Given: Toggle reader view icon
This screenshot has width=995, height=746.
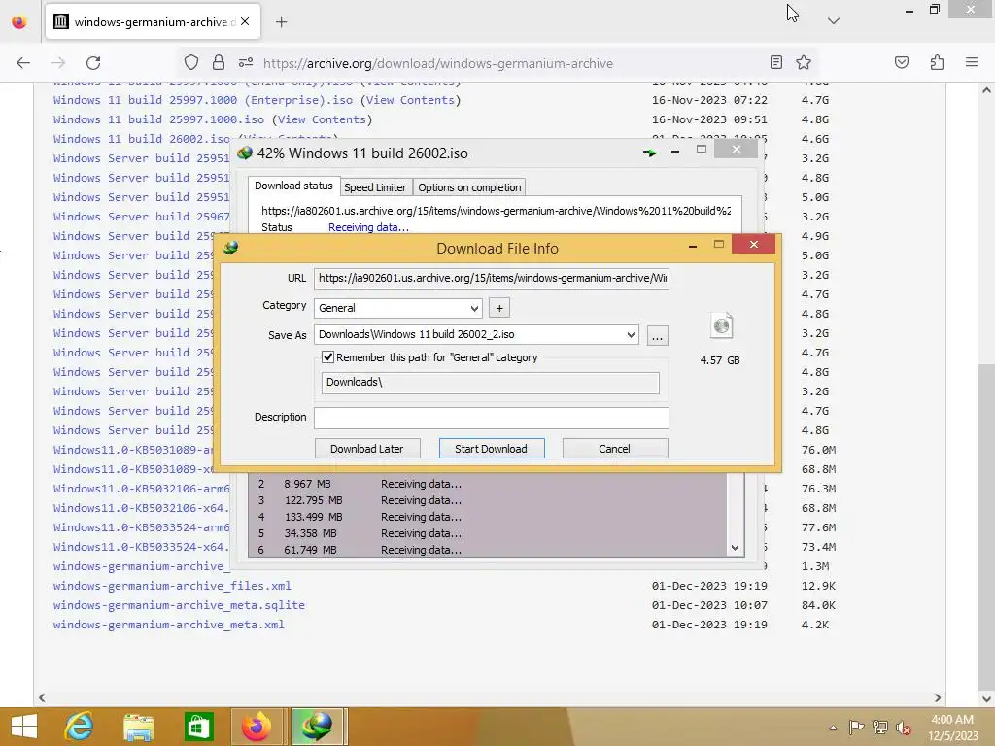Looking at the screenshot, I should click(776, 62).
